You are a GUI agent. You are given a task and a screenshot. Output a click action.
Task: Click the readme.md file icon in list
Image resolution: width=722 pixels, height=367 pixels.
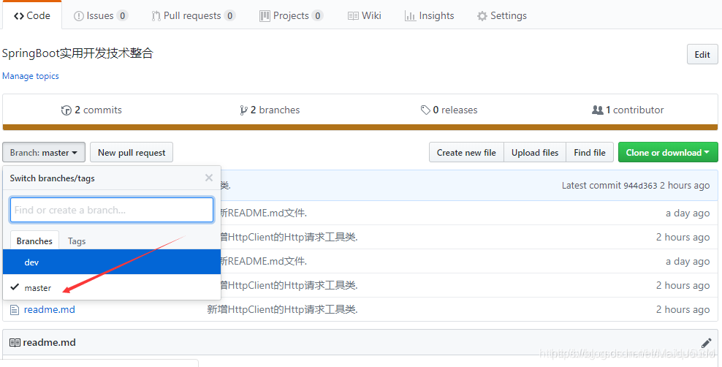tap(15, 309)
